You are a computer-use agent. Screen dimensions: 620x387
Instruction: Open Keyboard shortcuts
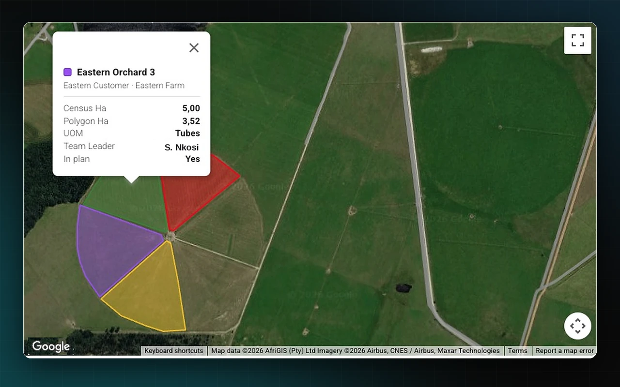coord(174,351)
